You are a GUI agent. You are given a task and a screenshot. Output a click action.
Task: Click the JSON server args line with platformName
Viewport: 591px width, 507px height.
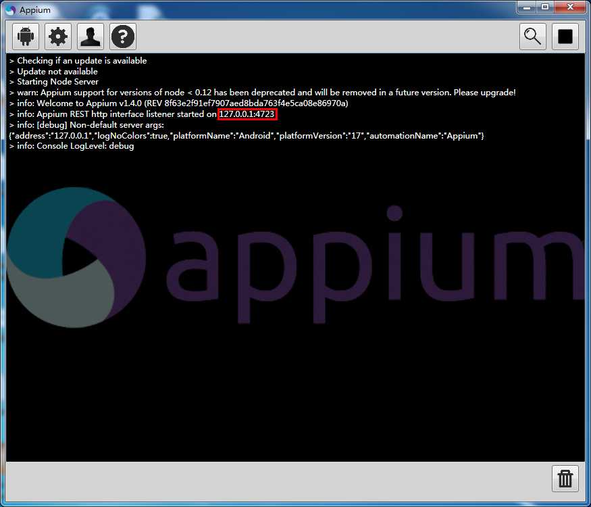(x=247, y=135)
